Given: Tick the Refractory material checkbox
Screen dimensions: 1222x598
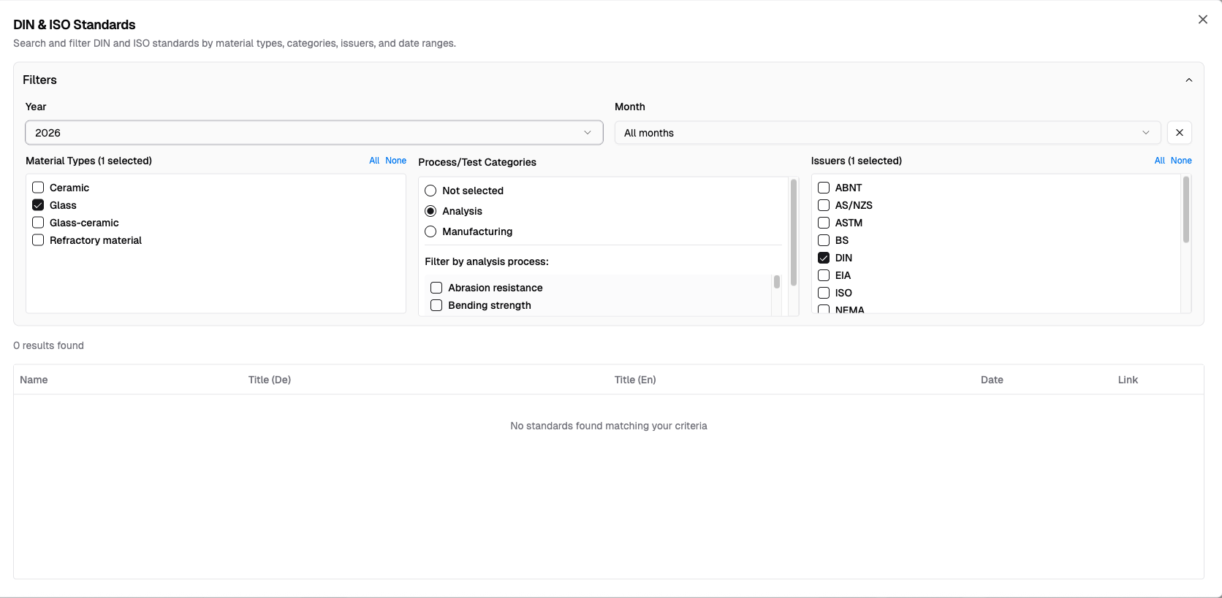Looking at the screenshot, I should [x=39, y=240].
